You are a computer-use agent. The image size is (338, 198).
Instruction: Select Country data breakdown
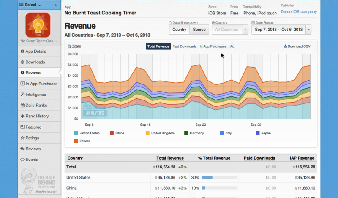[179, 30]
